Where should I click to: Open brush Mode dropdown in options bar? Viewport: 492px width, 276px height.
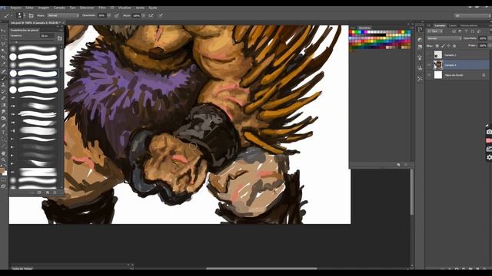63,15
